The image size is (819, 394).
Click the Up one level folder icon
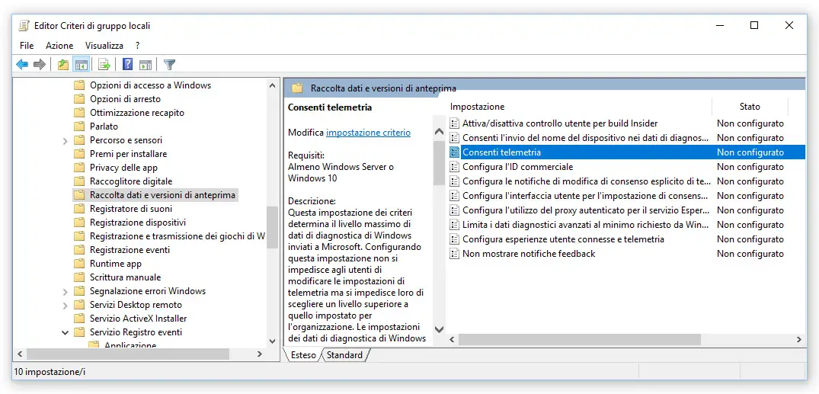[x=63, y=65]
